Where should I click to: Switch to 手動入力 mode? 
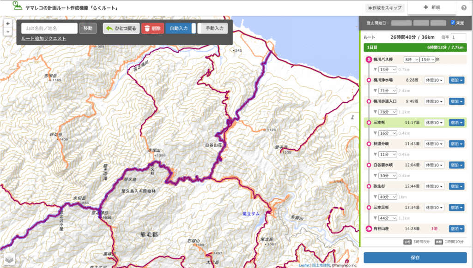[212, 28]
